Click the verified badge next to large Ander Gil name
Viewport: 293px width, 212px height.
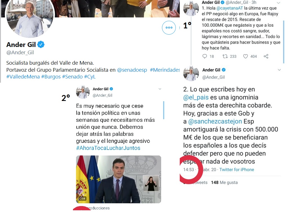click(x=41, y=44)
